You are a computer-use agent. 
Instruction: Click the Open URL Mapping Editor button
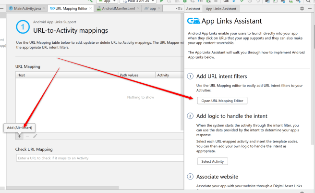[222, 101]
